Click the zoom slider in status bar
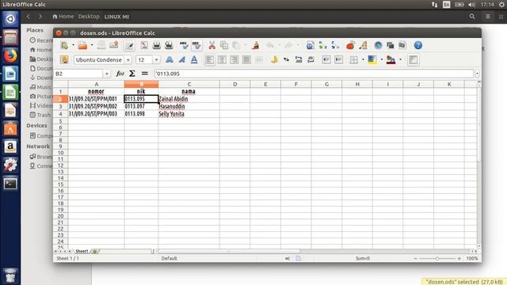 tap(437, 259)
